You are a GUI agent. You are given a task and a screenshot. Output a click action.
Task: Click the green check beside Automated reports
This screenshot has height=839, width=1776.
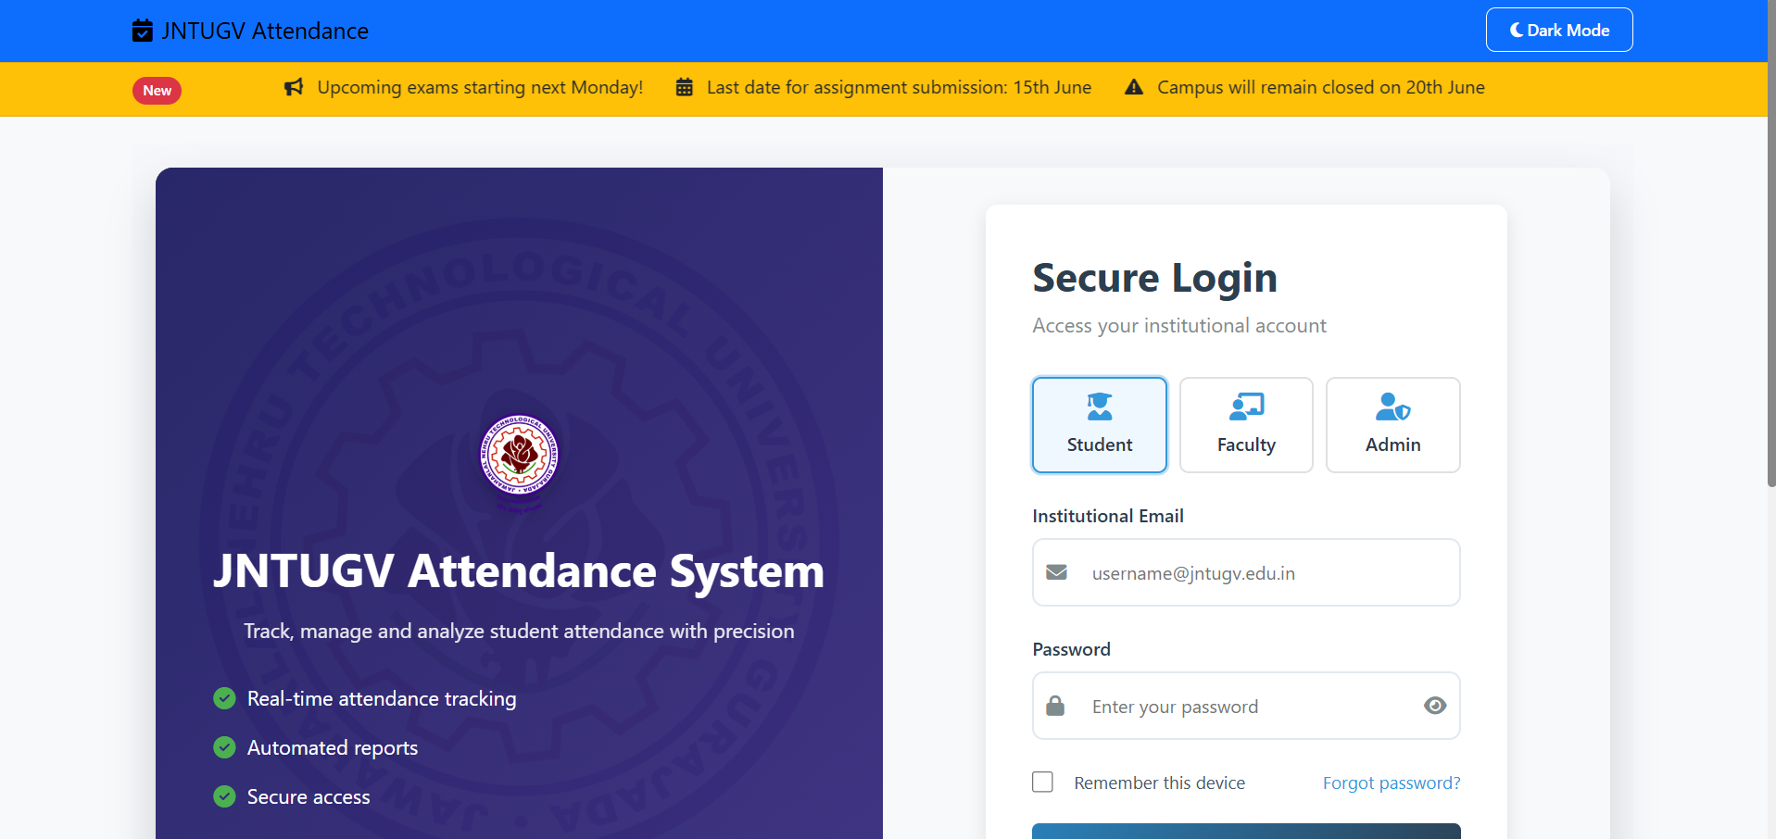pyautogui.click(x=224, y=747)
